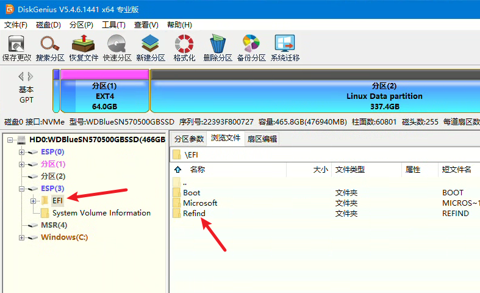Click the Microsoft folder name in the file list
This screenshot has width=480, height=293.
pos(200,203)
